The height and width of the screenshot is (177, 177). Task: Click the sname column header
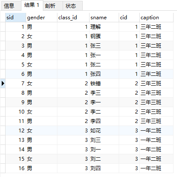104,18
